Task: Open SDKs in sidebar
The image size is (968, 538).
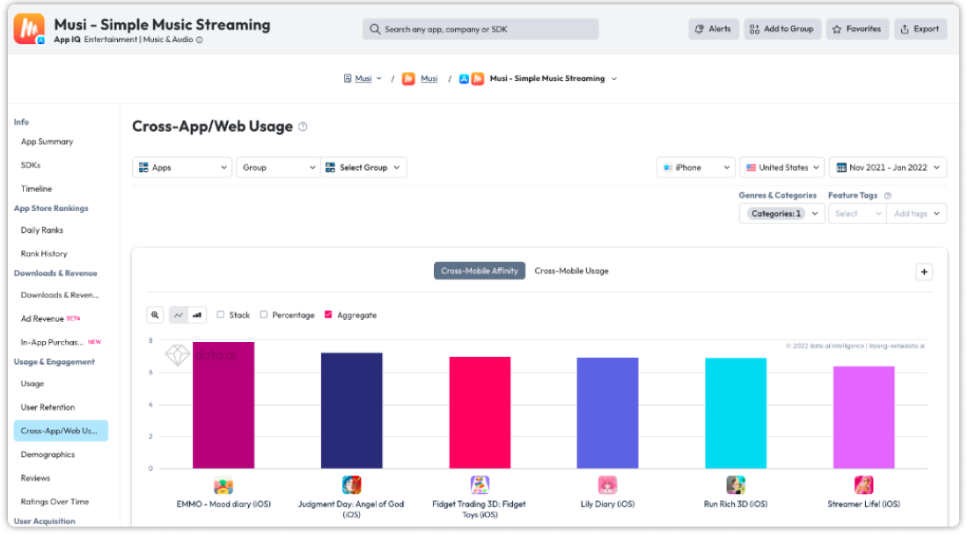Action: (x=30, y=165)
